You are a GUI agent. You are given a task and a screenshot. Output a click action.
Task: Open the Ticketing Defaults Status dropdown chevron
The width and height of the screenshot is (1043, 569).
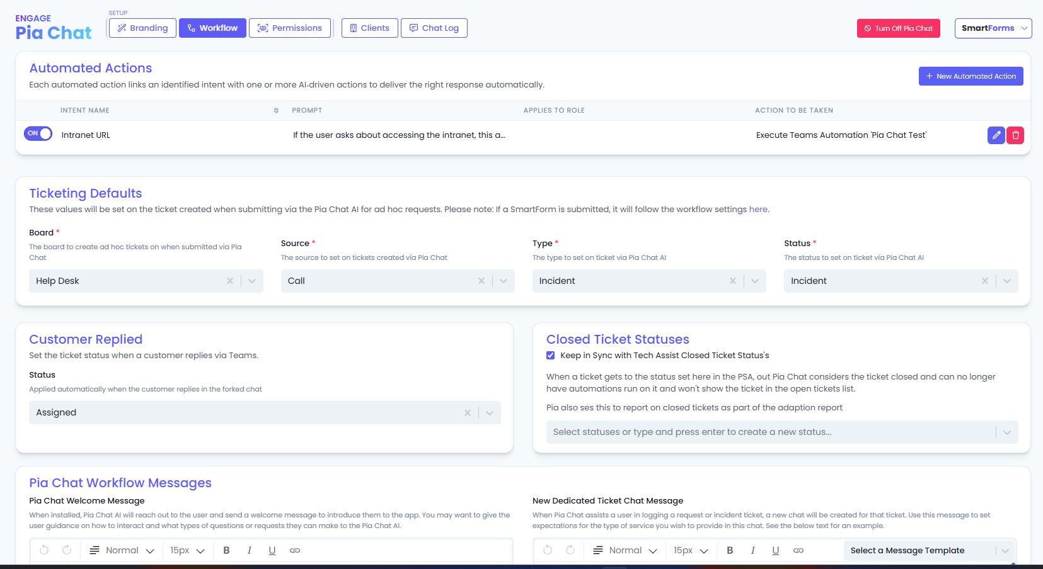tap(1007, 281)
